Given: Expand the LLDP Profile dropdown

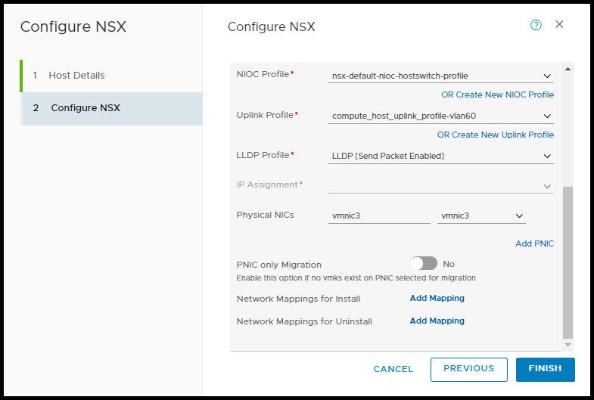Looking at the screenshot, I should point(442,156).
